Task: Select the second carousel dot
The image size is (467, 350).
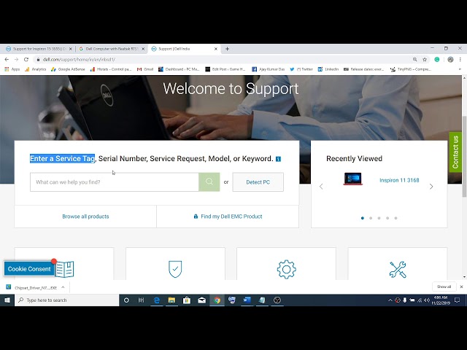Action: pos(371,218)
